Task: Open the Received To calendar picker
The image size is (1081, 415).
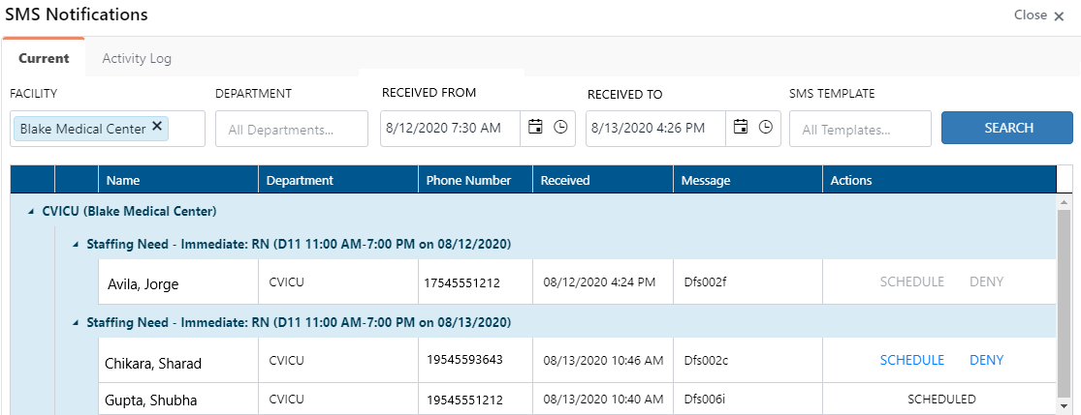Action: (x=741, y=128)
